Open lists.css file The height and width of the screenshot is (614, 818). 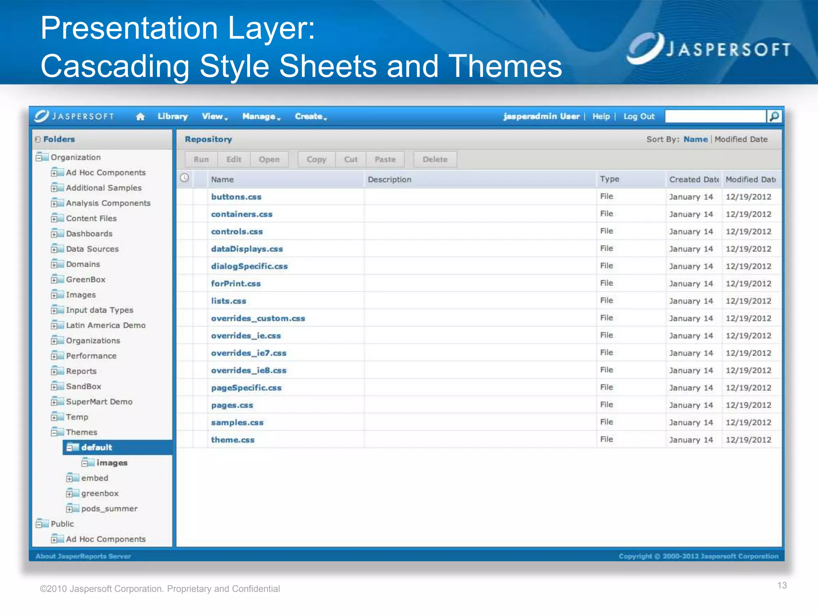tap(228, 301)
